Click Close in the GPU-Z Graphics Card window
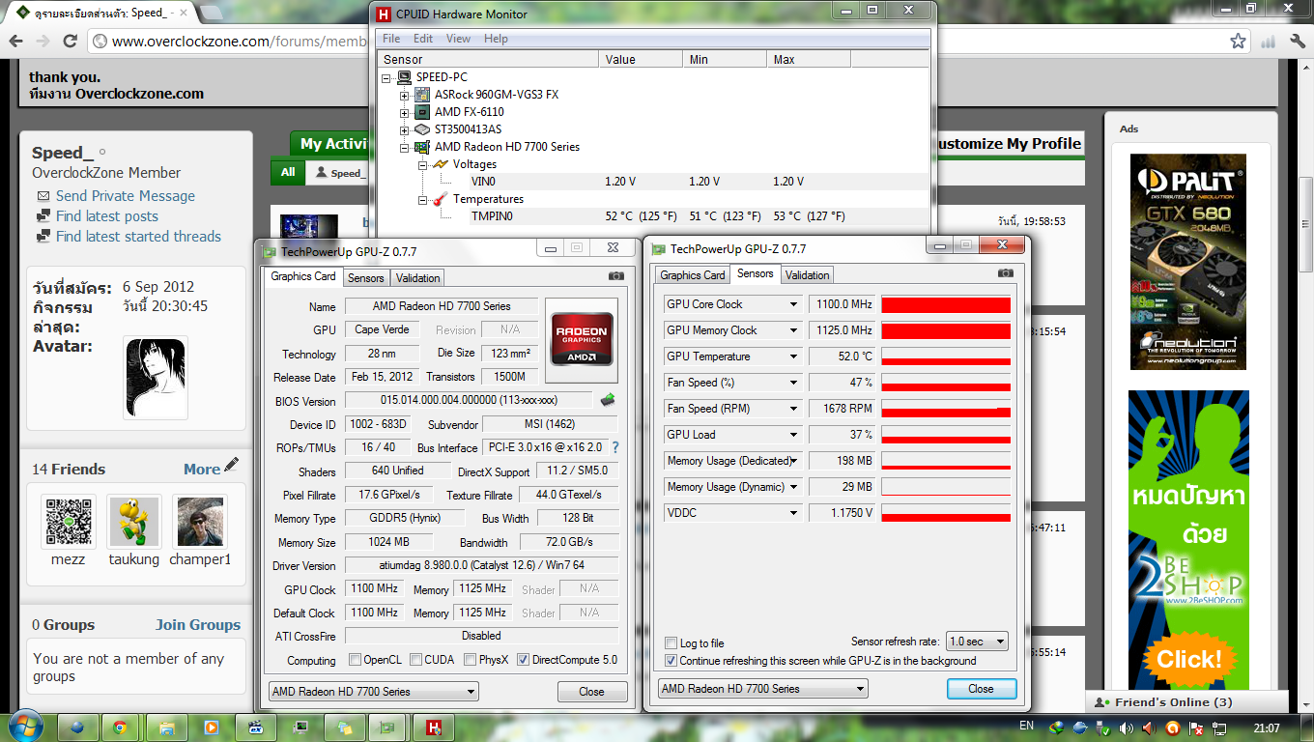This screenshot has height=742, width=1314. coord(592,692)
